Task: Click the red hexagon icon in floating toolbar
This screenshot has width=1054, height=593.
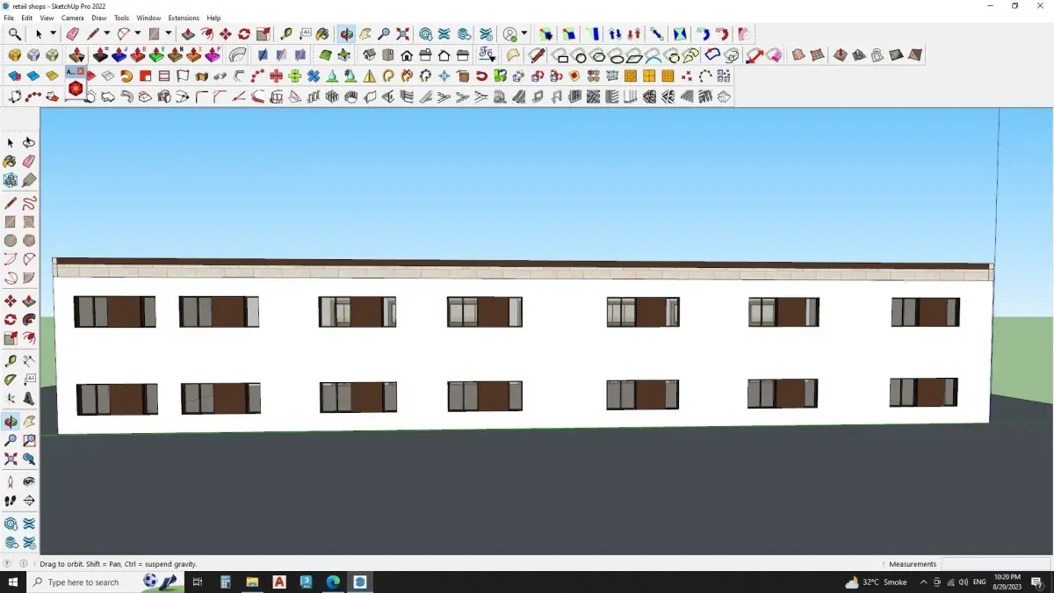Action: tap(76, 89)
